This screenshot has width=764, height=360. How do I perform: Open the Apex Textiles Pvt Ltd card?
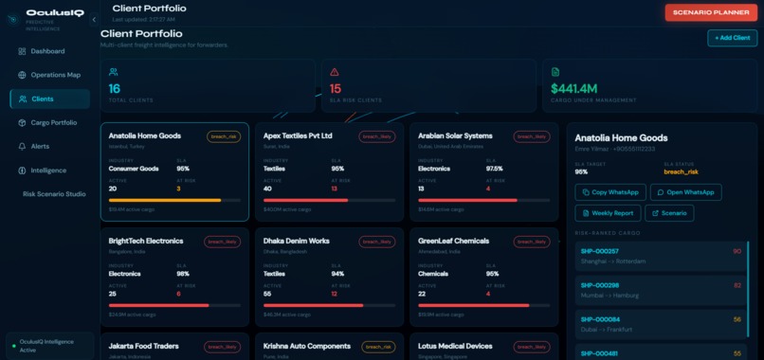point(329,172)
